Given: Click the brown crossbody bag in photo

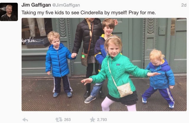Looking at the screenshot, I should click(84, 60).
